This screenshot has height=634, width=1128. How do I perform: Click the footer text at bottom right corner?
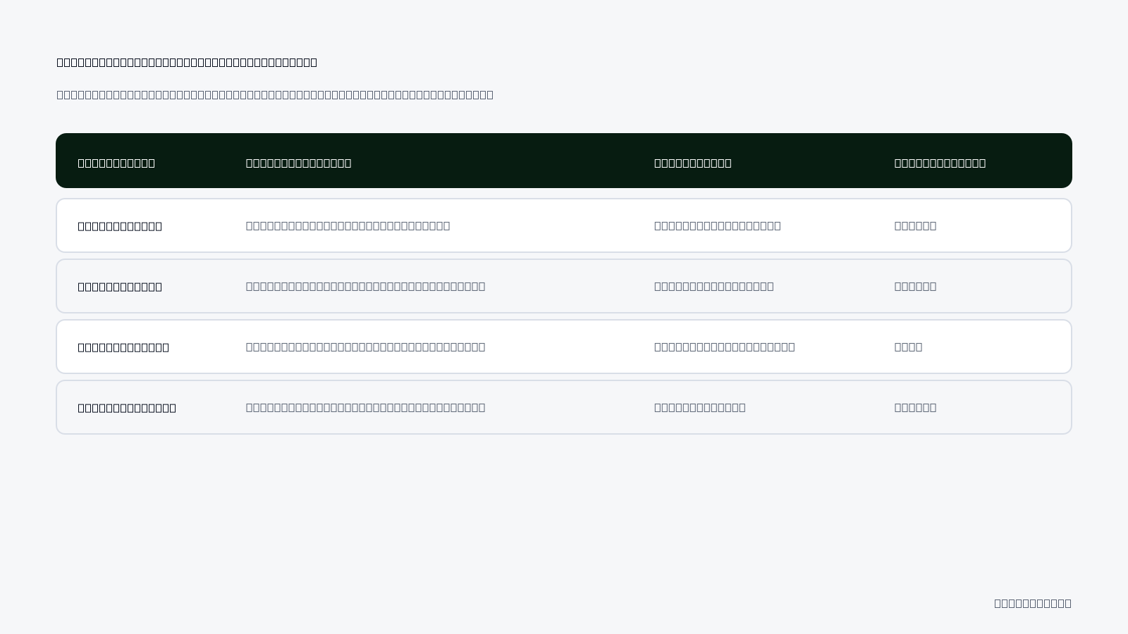pos(1033,603)
